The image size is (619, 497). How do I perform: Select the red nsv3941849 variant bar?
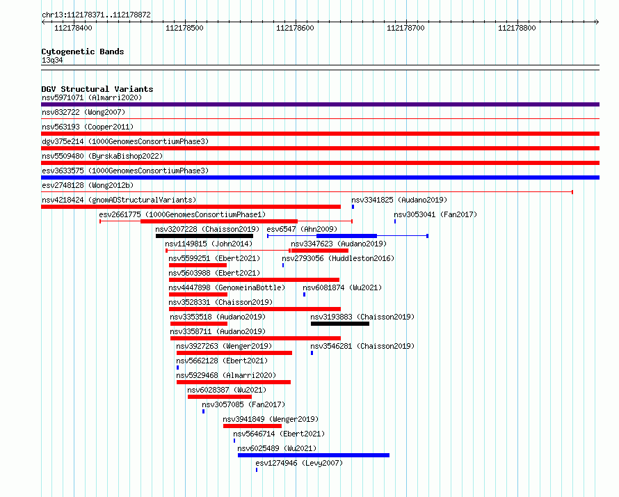coord(252,426)
